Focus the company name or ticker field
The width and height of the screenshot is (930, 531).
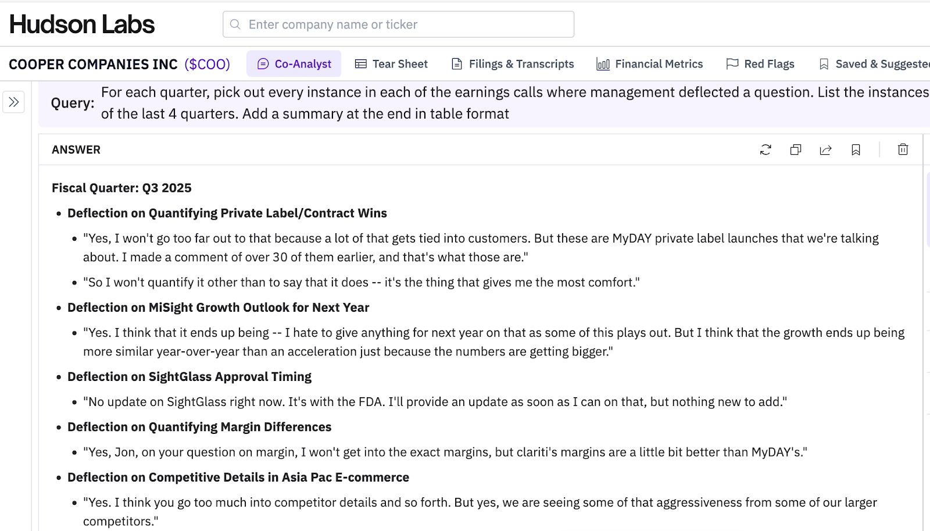pyautogui.click(x=407, y=24)
